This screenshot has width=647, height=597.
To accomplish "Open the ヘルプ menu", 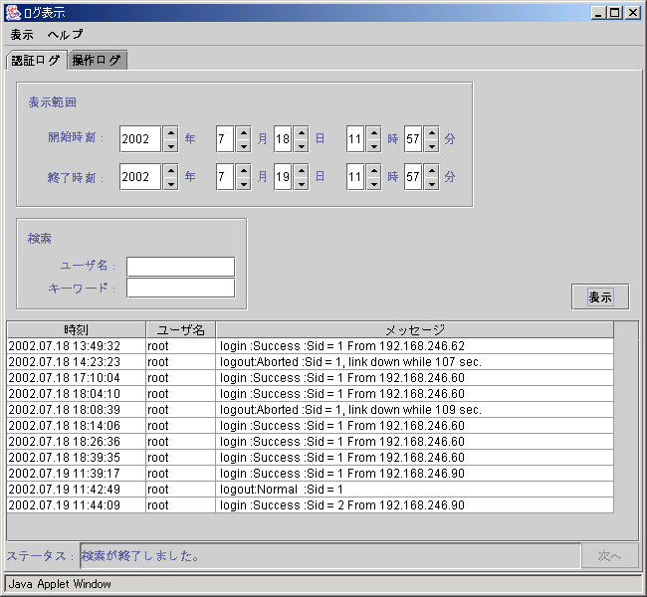I will pyautogui.click(x=66, y=34).
